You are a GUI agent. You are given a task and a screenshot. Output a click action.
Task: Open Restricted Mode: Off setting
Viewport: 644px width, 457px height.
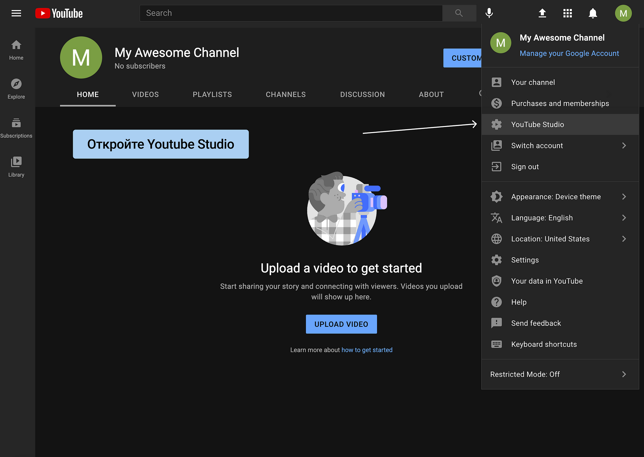[x=560, y=374]
